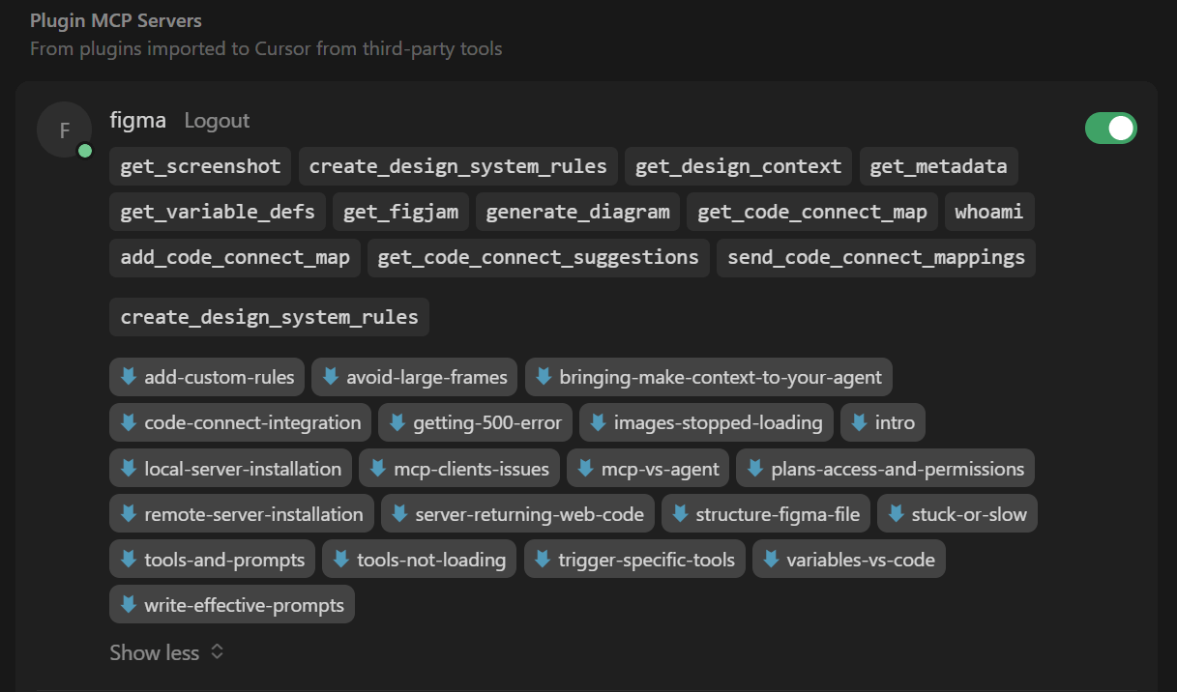Click the figma server avatar icon
The height and width of the screenshot is (692, 1177).
pos(64,130)
